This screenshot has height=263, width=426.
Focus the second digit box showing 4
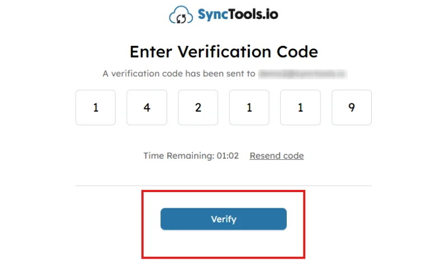pos(147,107)
